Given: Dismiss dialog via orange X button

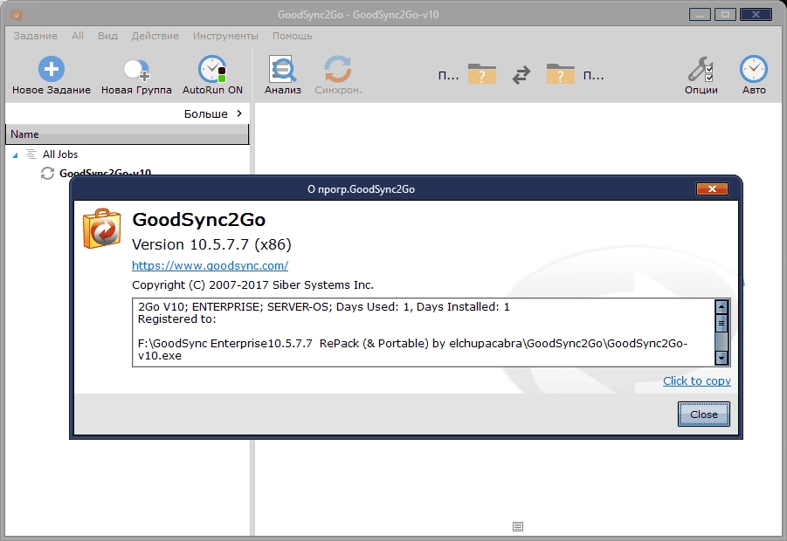Looking at the screenshot, I should pyautogui.click(x=712, y=189).
